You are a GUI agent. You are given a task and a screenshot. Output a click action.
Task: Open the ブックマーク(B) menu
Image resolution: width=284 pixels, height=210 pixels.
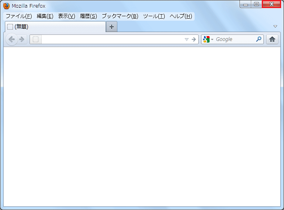point(120,16)
